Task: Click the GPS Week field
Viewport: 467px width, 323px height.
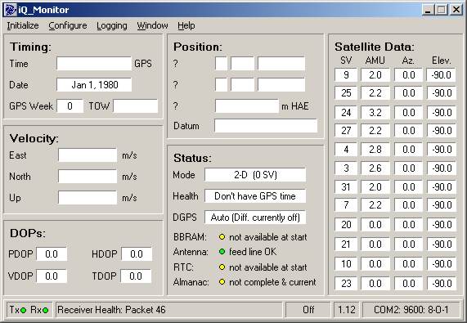Action: pos(70,106)
